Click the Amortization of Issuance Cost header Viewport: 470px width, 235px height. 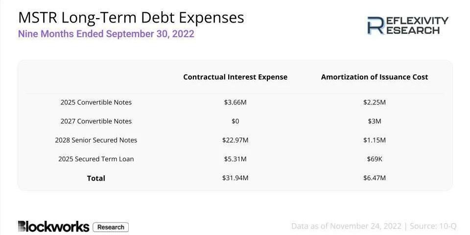(375, 77)
